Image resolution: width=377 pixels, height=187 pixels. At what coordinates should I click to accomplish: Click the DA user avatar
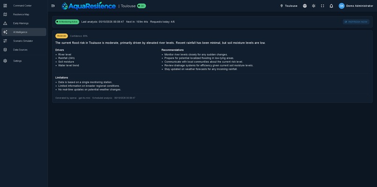(x=341, y=6)
